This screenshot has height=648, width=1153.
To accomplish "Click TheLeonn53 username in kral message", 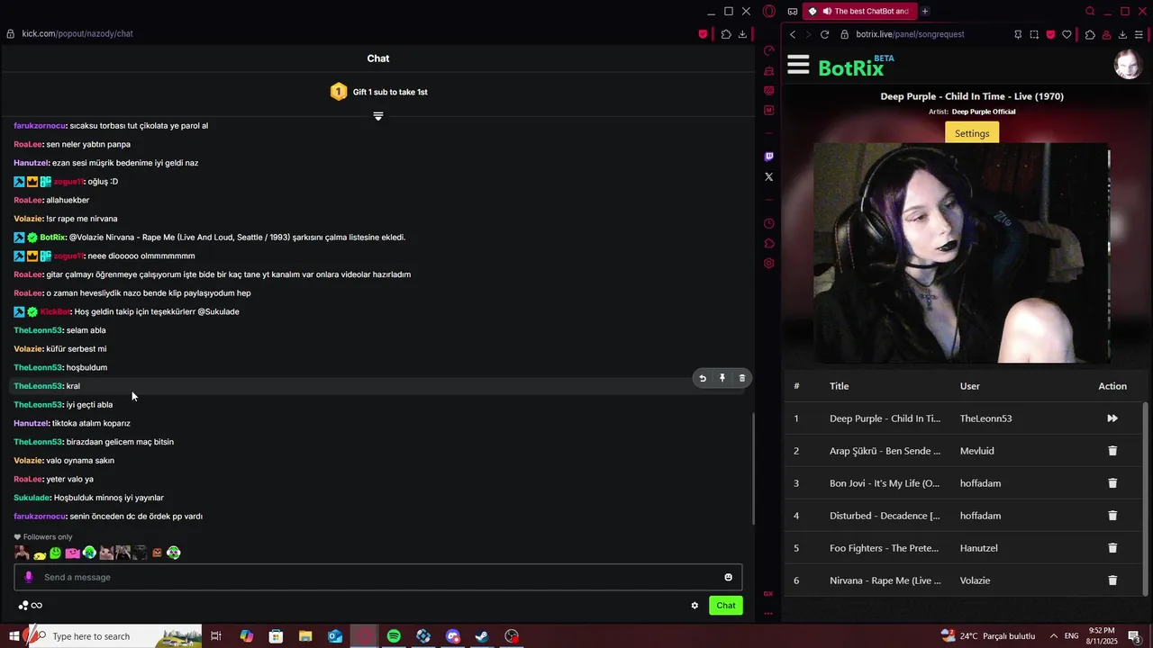I will point(38,386).
